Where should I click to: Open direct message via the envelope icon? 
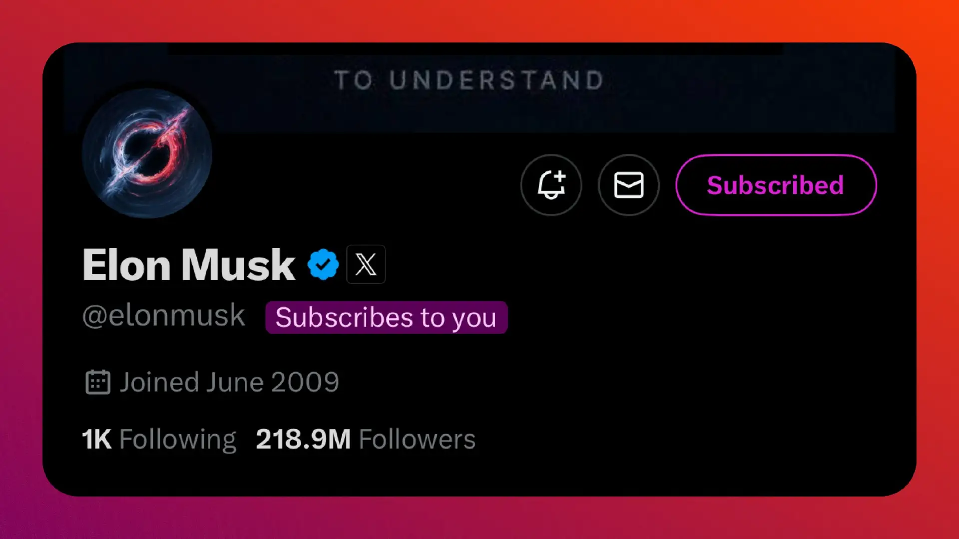628,185
